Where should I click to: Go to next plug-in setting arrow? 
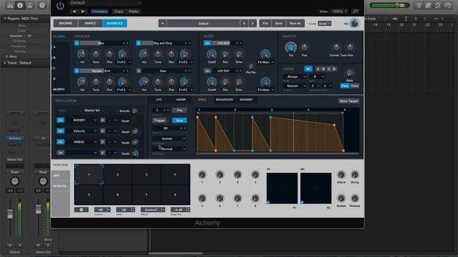[x=83, y=11]
